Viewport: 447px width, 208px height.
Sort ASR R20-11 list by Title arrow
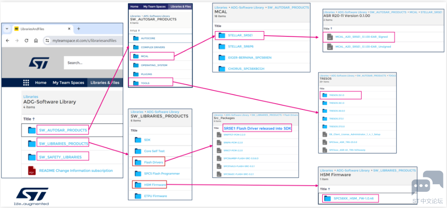(331, 28)
